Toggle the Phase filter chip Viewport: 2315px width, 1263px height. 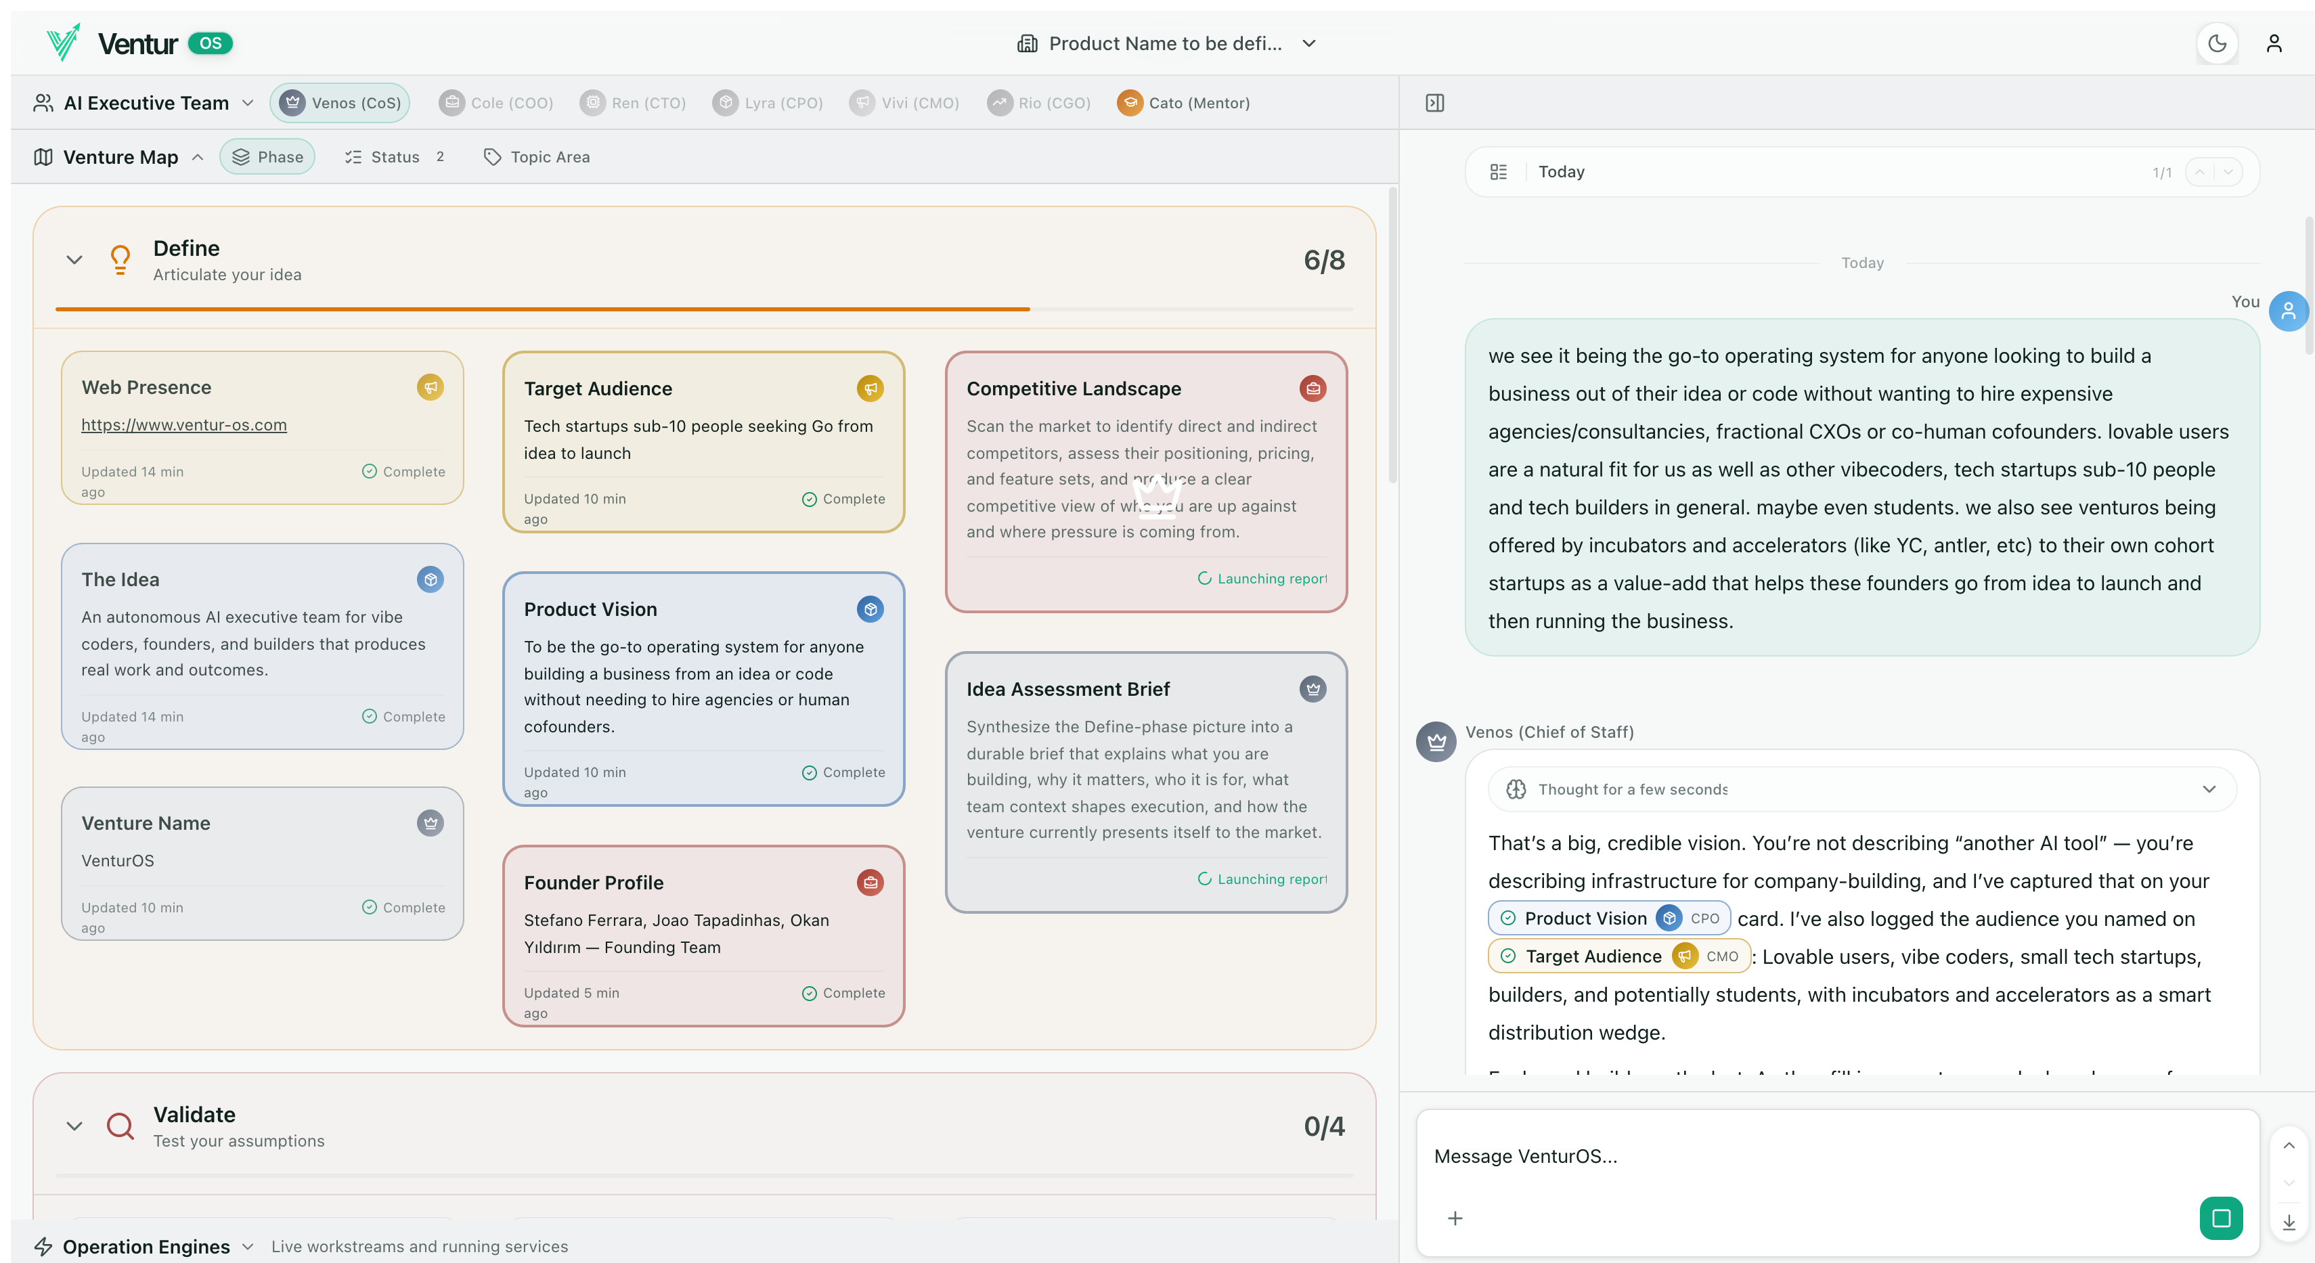(x=267, y=156)
